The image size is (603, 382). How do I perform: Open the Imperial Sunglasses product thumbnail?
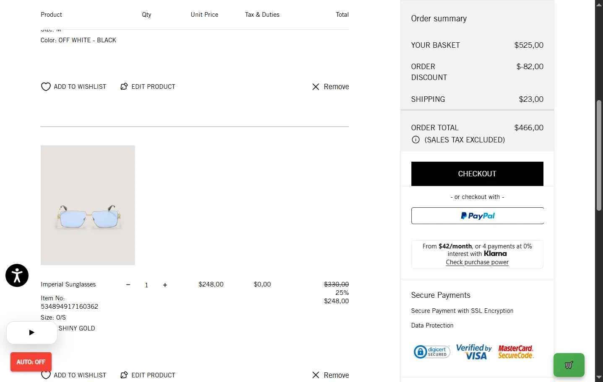pyautogui.click(x=88, y=205)
